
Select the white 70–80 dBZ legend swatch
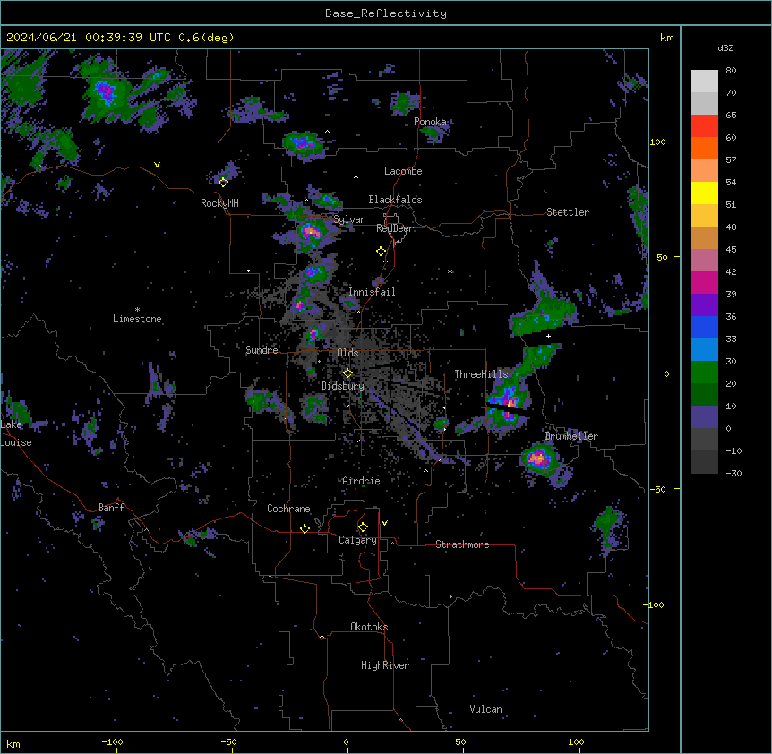(x=704, y=81)
